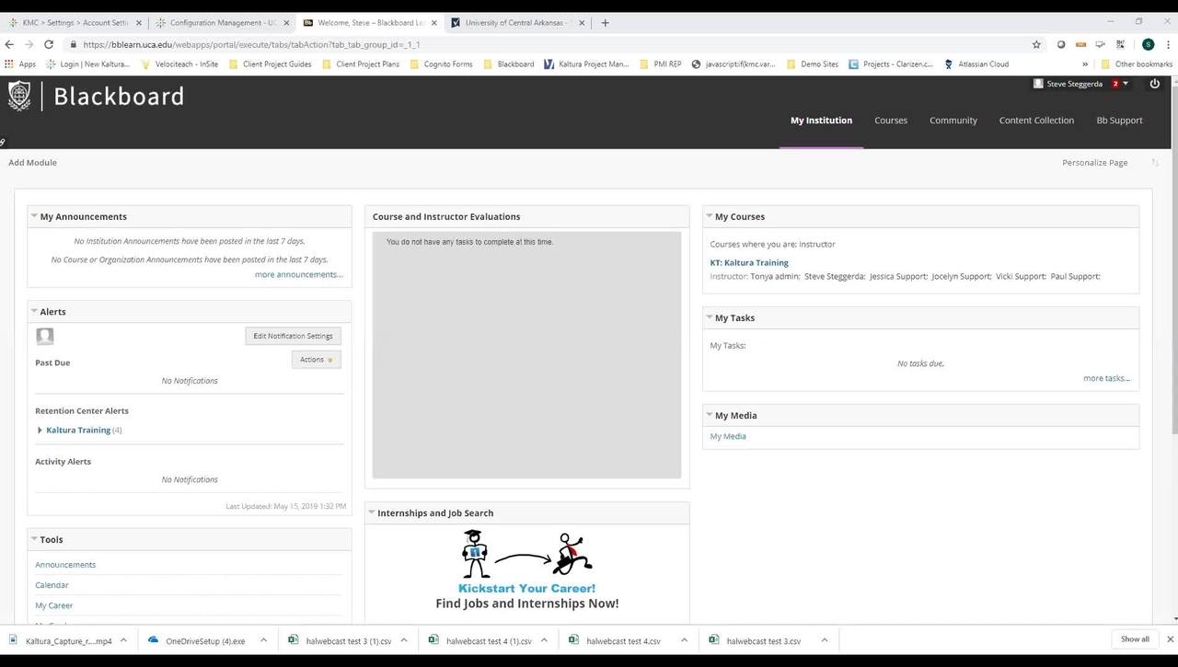Open the Atlassian Cloud bookmark

tap(976, 64)
